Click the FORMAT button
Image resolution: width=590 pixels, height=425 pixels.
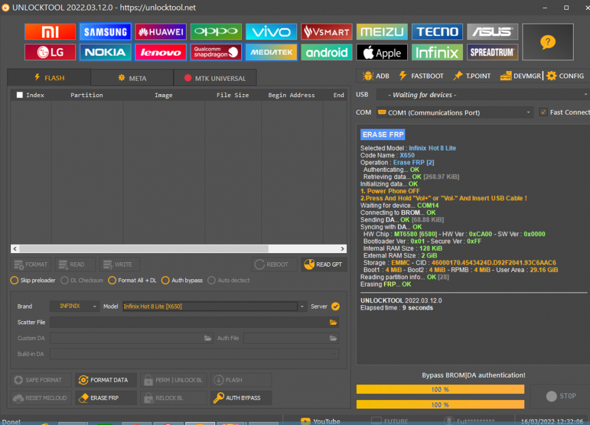(x=31, y=264)
